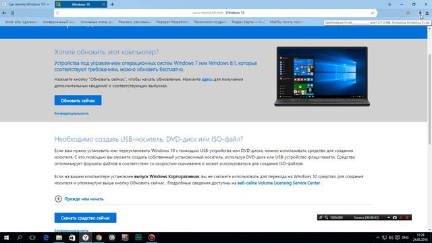Follow the 'здесь' link
Image resolution: width=432 pixels, height=243 pixels.
pyautogui.click(x=207, y=80)
